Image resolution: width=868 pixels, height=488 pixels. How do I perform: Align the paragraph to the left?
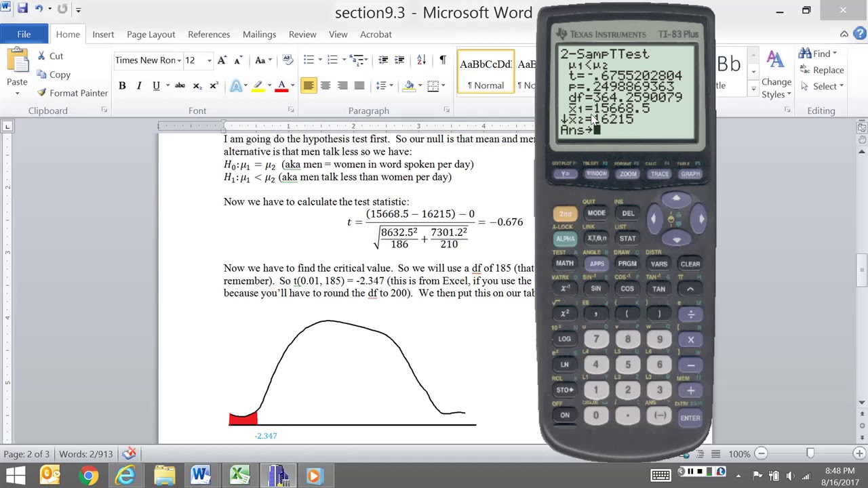pyautogui.click(x=309, y=85)
